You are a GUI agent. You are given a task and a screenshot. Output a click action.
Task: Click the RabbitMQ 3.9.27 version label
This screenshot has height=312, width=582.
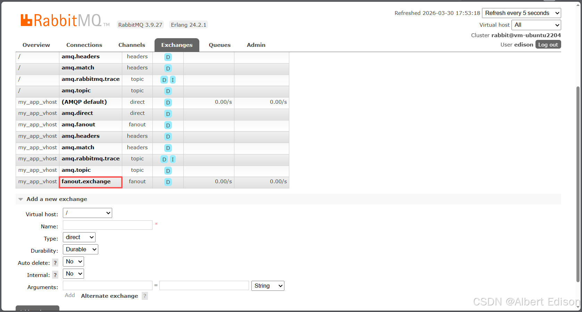pos(140,25)
